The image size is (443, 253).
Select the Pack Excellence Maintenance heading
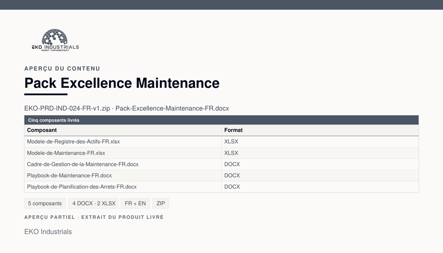click(122, 83)
